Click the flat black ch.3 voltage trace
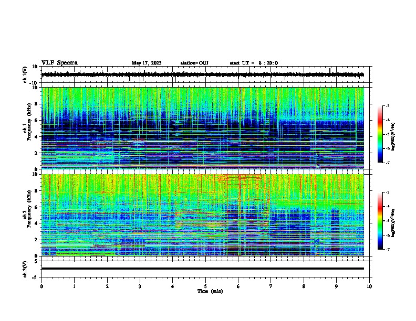The width and height of the screenshot is (416, 321). pyautogui.click(x=202, y=269)
